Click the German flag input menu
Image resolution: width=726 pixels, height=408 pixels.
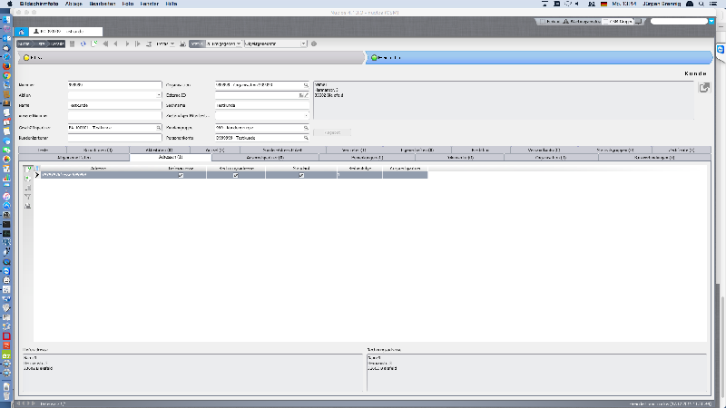pos(603,4)
